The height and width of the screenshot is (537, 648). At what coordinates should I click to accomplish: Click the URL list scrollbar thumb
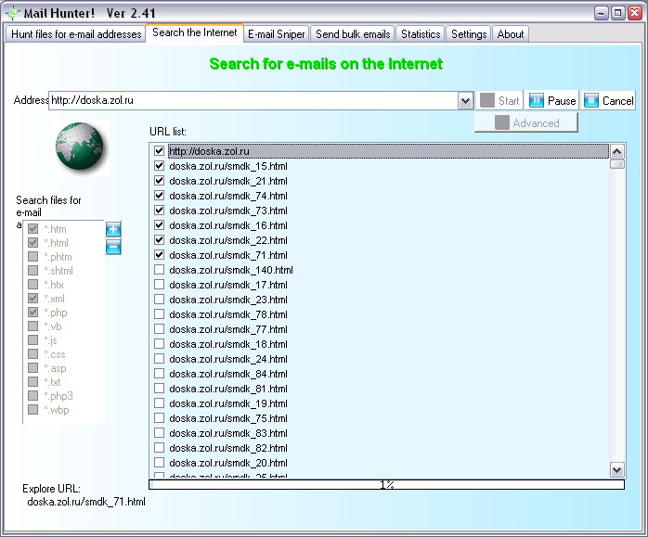coord(617,164)
